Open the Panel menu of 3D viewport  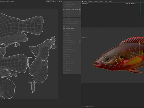click(110, 1)
